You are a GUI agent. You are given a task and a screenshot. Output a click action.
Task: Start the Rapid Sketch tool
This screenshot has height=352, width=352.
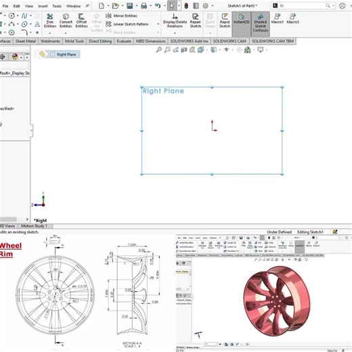pos(225,20)
